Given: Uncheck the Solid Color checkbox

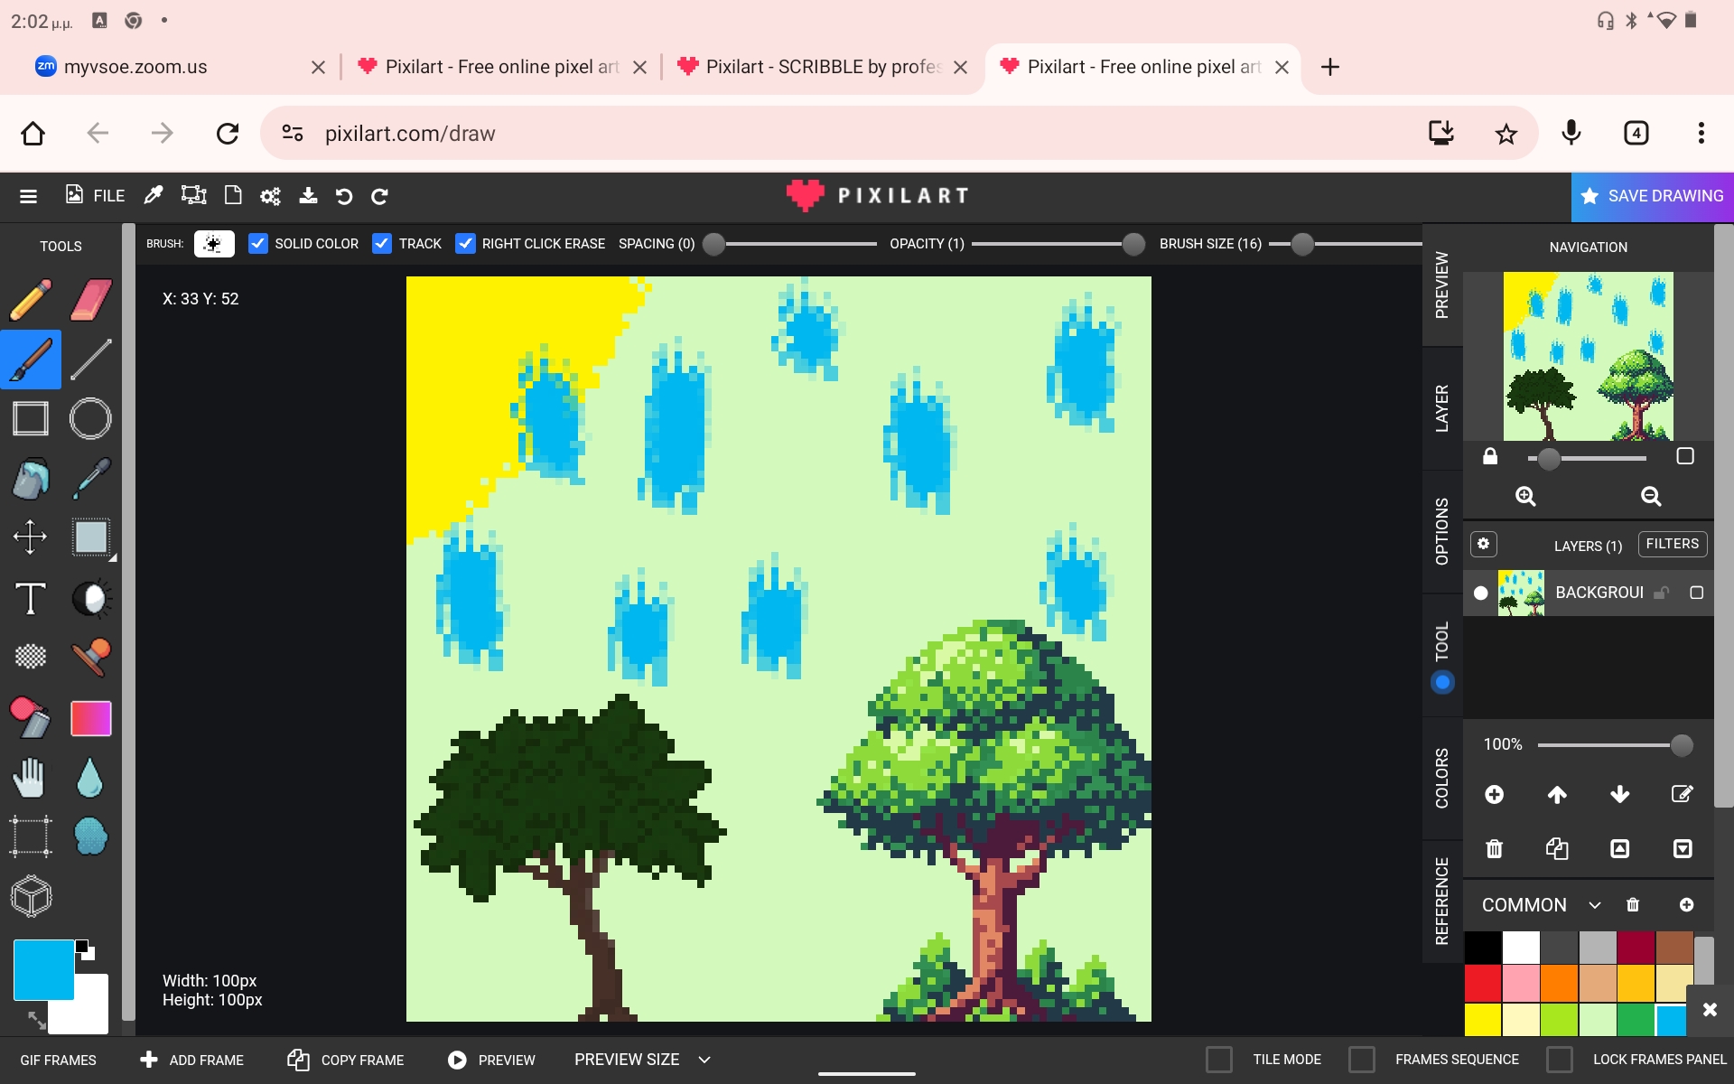Looking at the screenshot, I should point(258,244).
